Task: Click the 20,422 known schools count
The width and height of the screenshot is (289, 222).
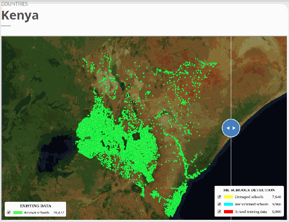Action: [x=59, y=212]
